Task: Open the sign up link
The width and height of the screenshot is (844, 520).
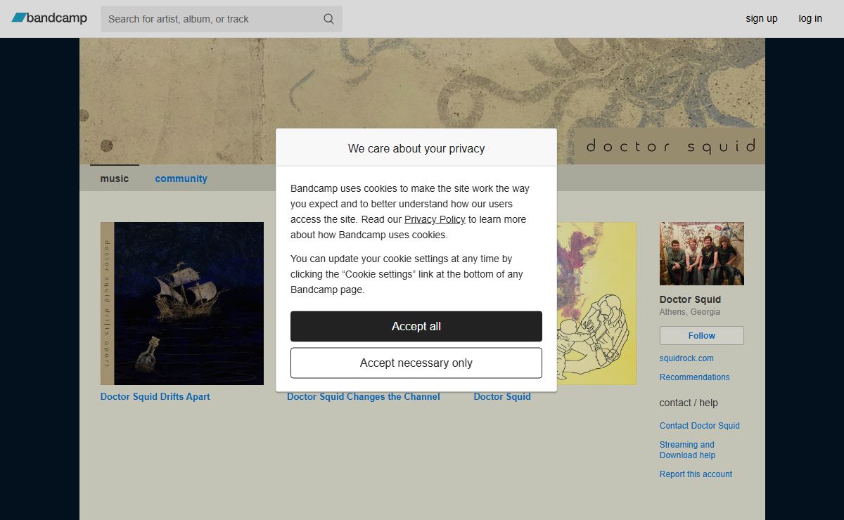Action: (x=762, y=18)
